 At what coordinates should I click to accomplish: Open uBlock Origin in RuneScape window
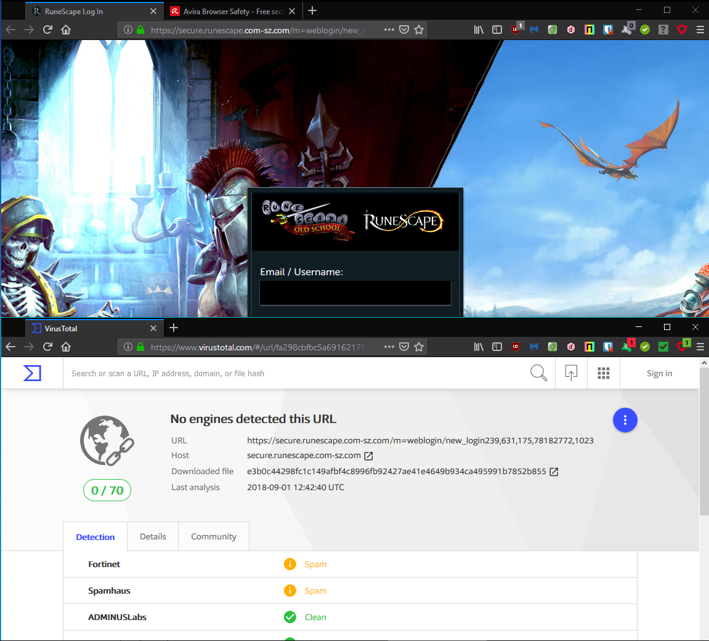pyautogui.click(x=516, y=29)
